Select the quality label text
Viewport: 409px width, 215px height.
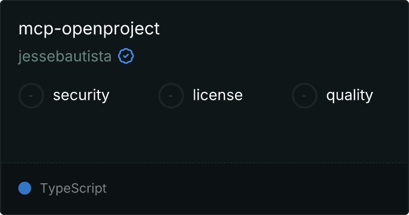pyautogui.click(x=349, y=95)
